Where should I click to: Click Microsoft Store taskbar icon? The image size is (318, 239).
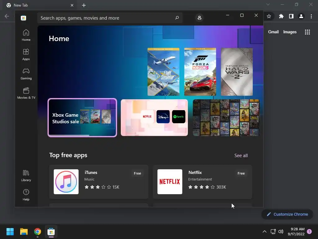click(51, 232)
